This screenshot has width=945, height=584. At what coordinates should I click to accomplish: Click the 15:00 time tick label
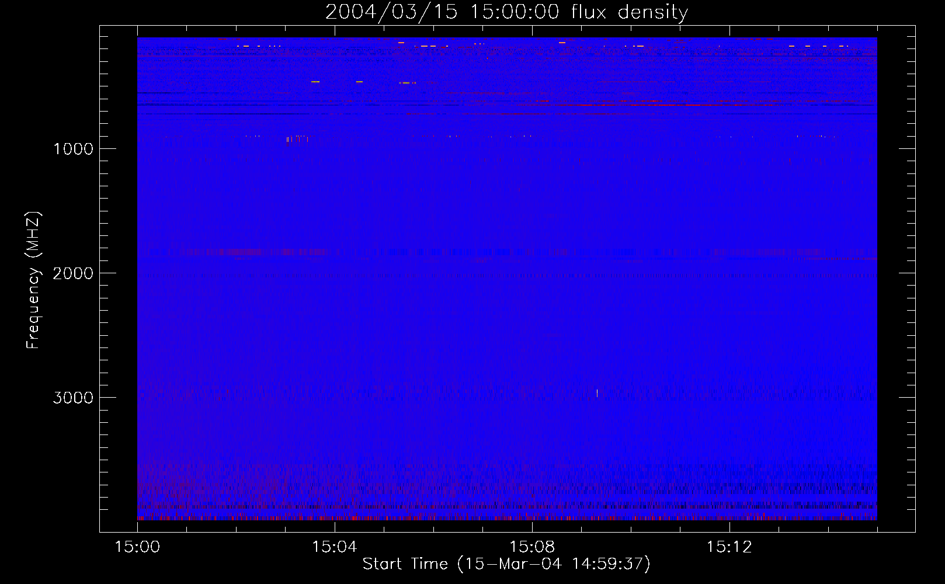click(137, 547)
